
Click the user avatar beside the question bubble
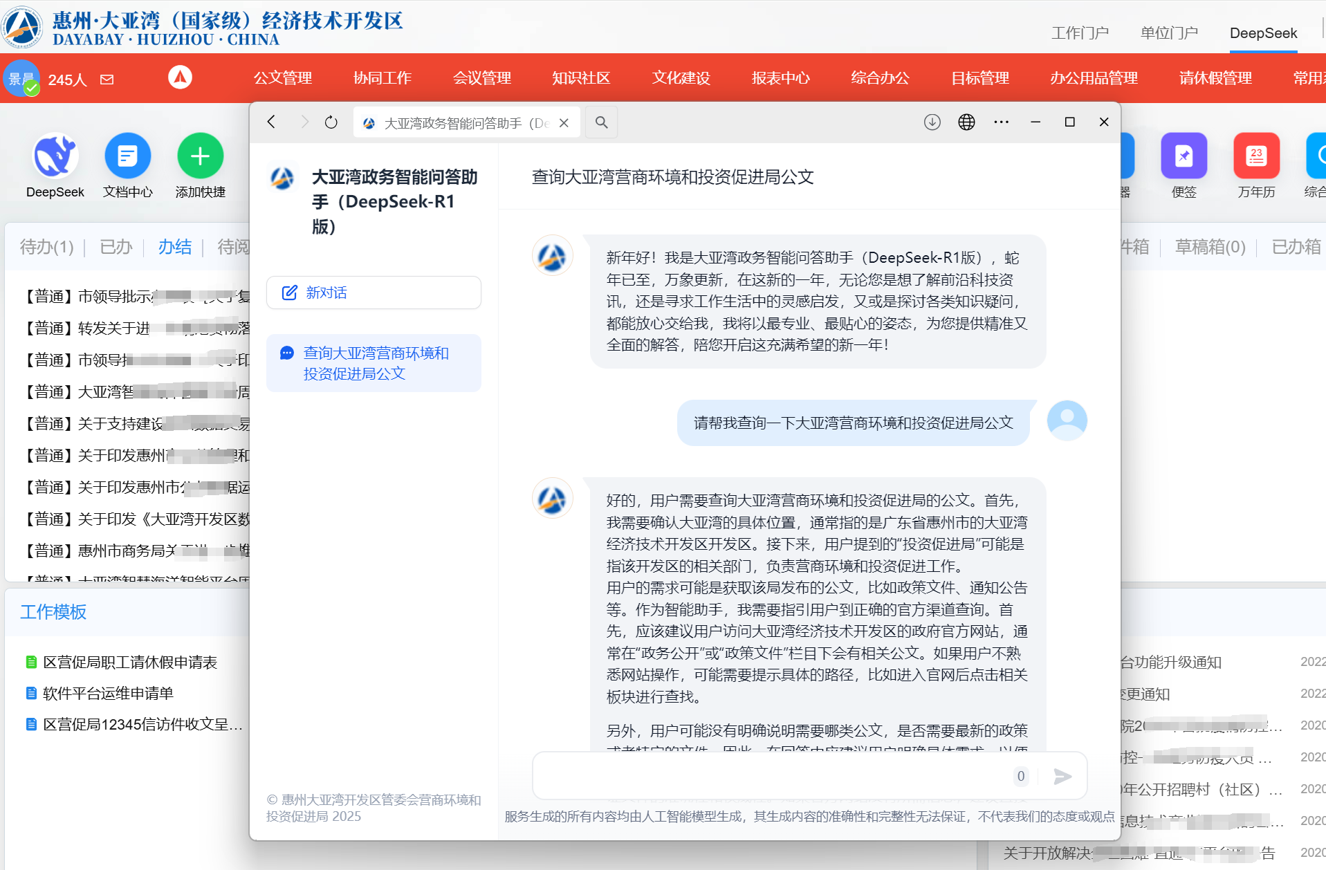1067,420
